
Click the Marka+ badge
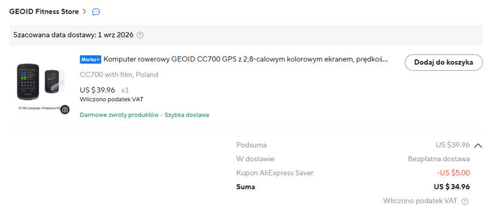(x=91, y=59)
